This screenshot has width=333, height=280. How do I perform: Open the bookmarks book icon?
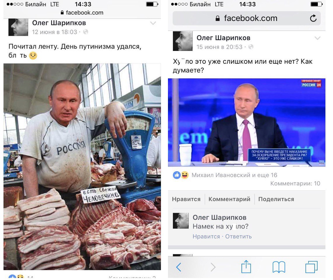(x=279, y=267)
